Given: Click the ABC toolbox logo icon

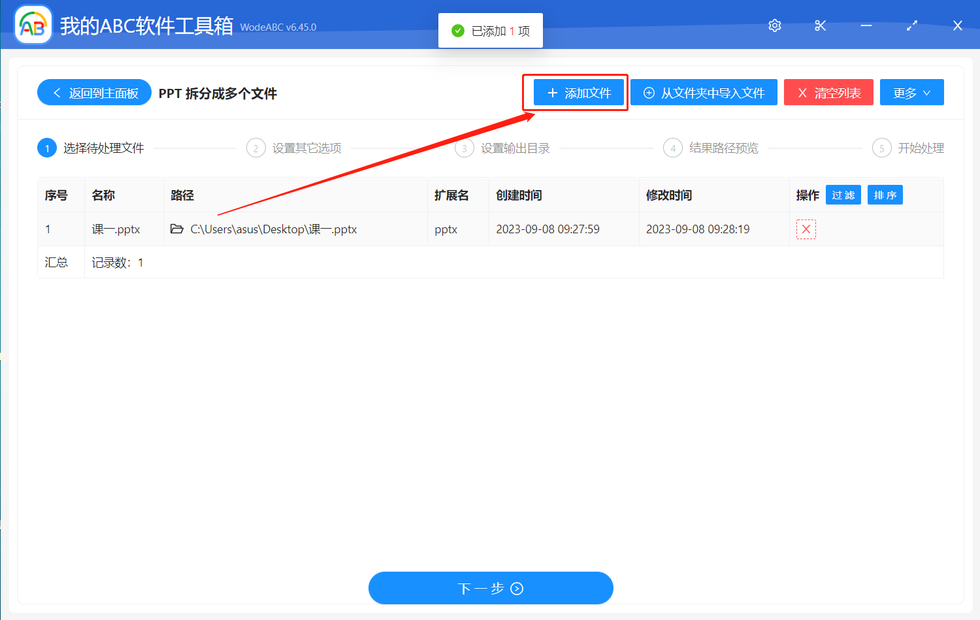Looking at the screenshot, I should pyautogui.click(x=32, y=24).
